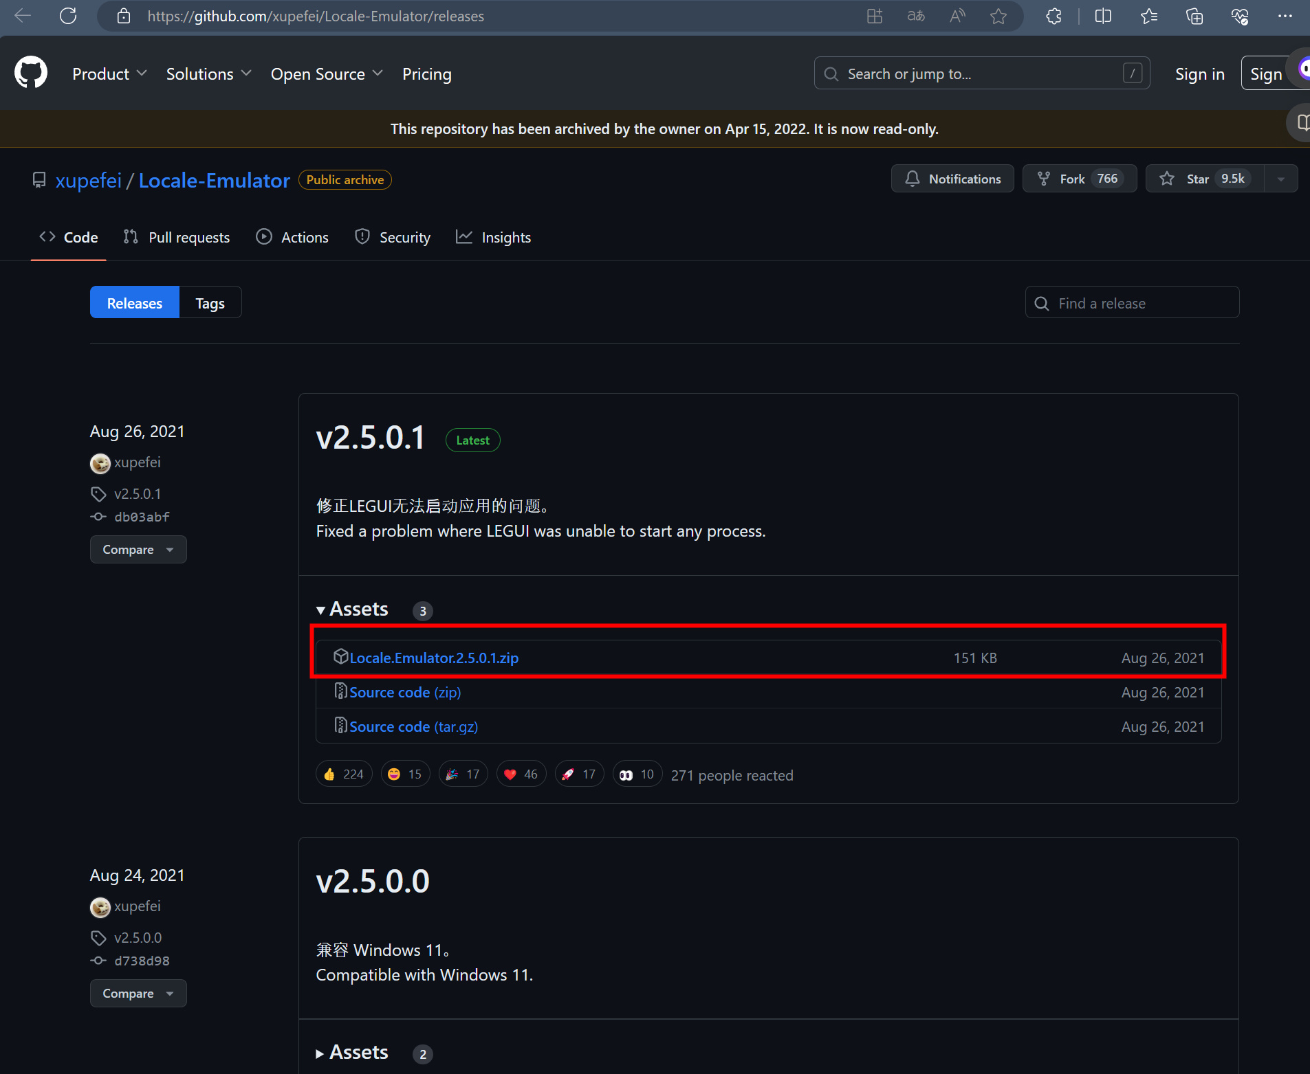Open the v2.5.0.0 release title

pyautogui.click(x=373, y=882)
